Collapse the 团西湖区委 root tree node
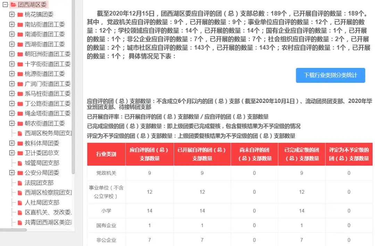Screen dimensions: 375x246 click(5, 5)
